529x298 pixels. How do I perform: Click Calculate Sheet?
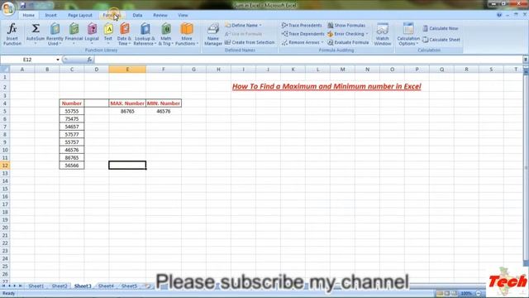click(441, 40)
